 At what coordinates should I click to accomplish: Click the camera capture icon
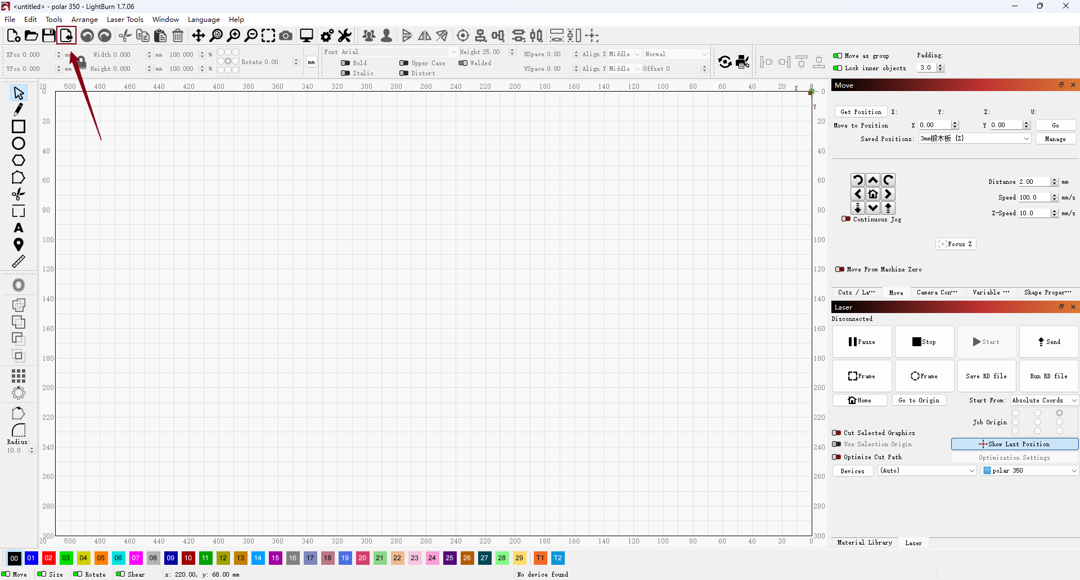click(x=286, y=36)
